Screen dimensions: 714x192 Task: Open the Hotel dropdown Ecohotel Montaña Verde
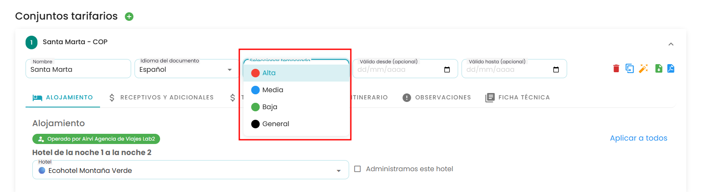[x=191, y=170]
